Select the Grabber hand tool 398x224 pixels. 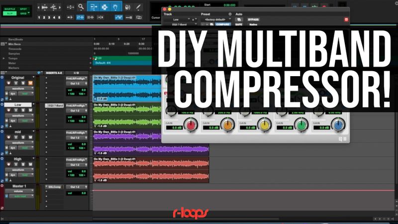[x=115, y=7]
